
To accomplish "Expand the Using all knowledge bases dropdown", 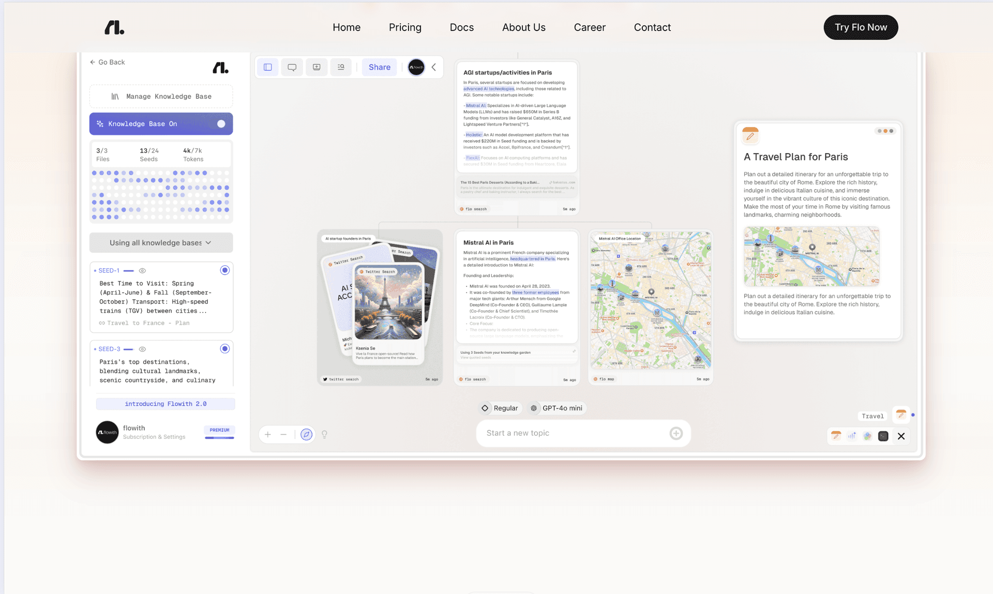I will tap(161, 242).
